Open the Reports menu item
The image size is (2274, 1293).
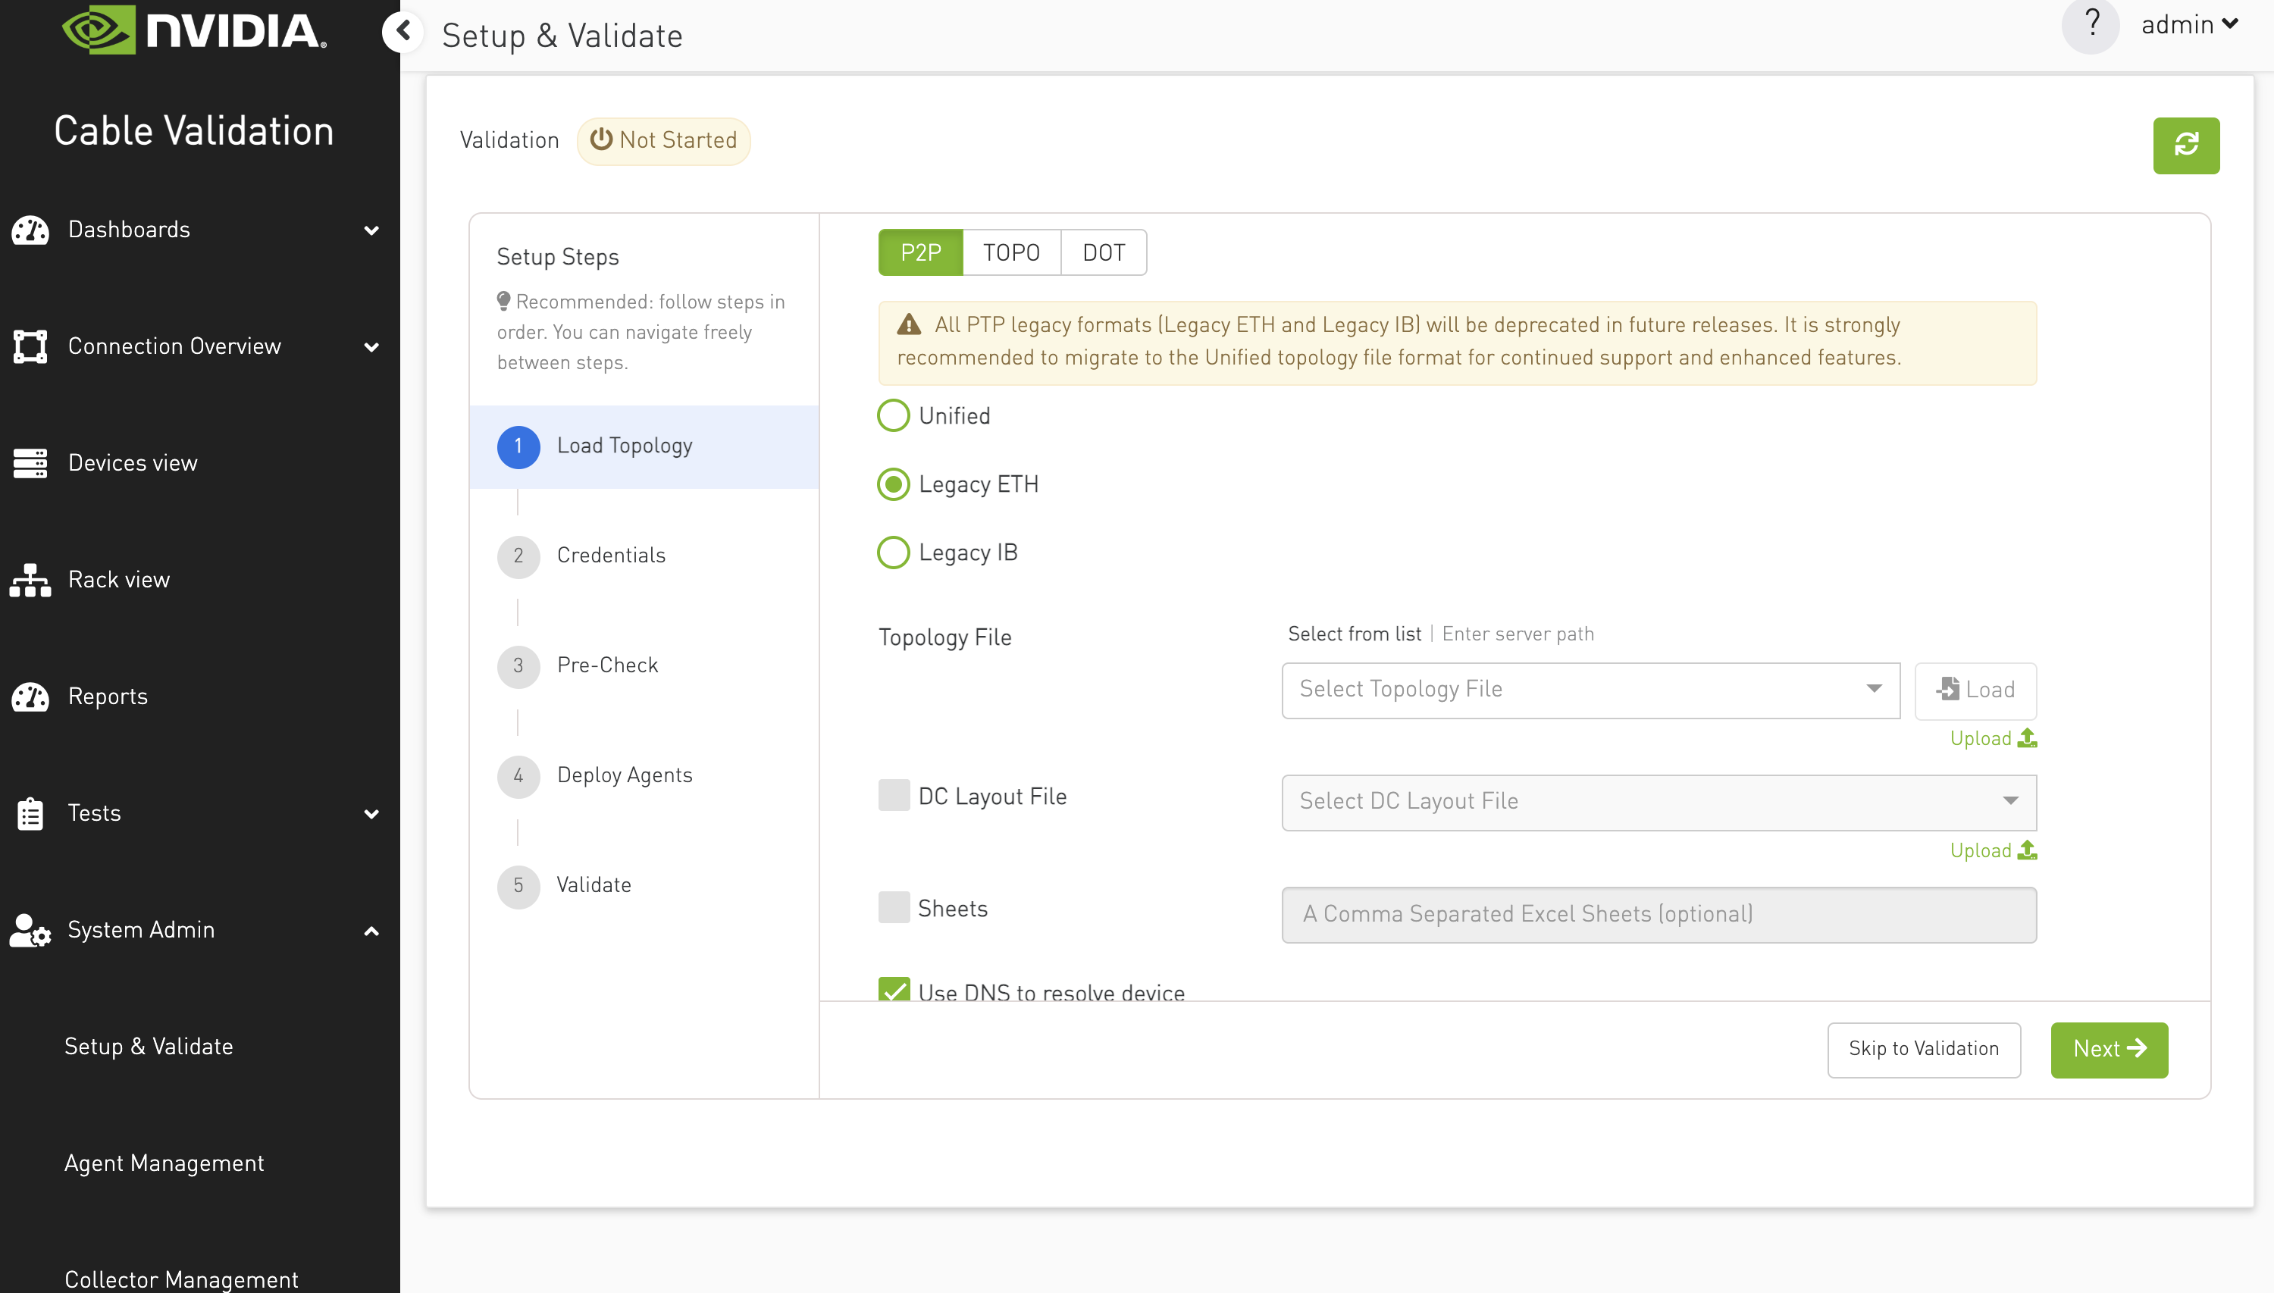pos(108,697)
